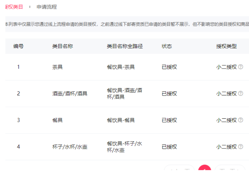This screenshot has width=249, height=176.
Task: Select row number 2
Action: click(19, 93)
